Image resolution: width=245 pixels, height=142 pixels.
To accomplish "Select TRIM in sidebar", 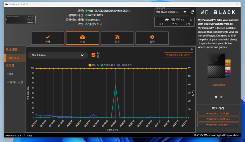I will click(x=10, y=74).
